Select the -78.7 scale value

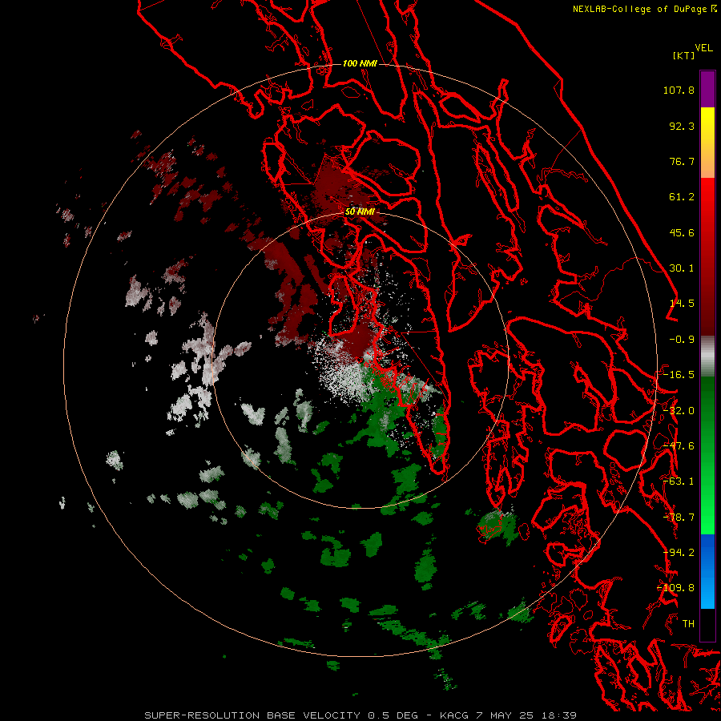click(x=679, y=518)
